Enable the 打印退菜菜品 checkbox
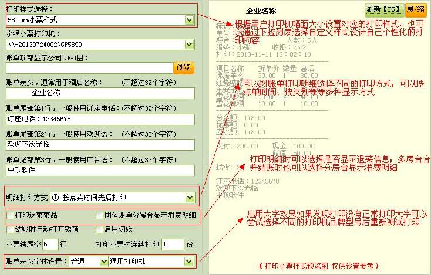This screenshot has width=431, height=275. (11, 215)
